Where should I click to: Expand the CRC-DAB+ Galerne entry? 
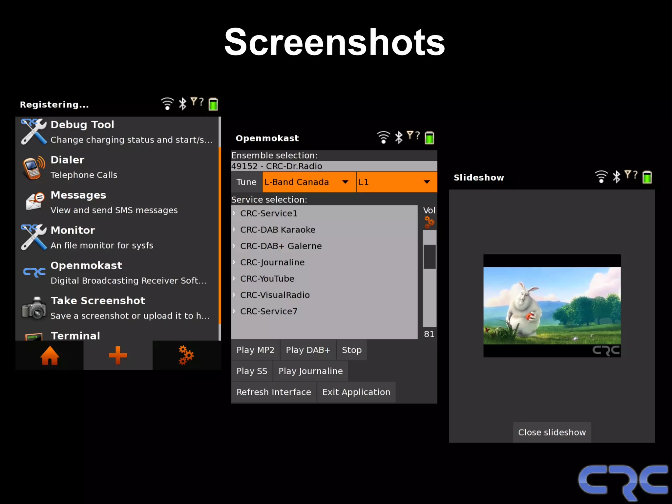pos(234,246)
